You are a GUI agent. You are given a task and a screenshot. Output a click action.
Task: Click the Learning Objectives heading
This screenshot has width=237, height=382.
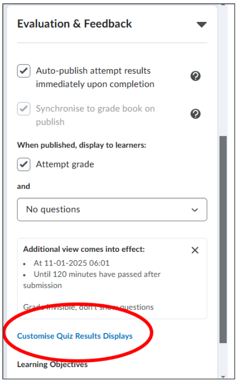point(52,365)
